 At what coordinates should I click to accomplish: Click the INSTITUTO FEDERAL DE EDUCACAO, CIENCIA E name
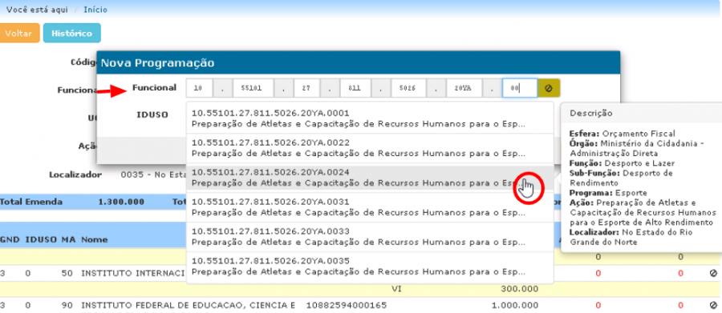click(189, 305)
